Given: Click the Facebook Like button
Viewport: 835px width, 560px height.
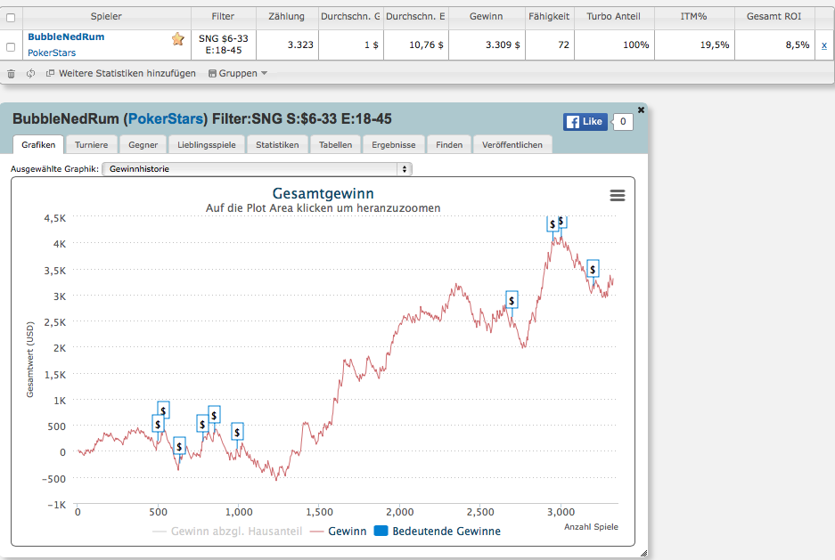Looking at the screenshot, I should tap(585, 122).
